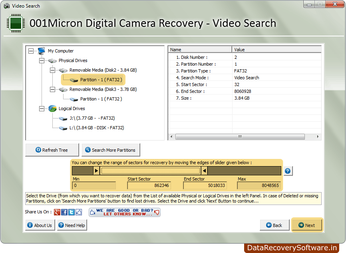This screenshot has width=346, height=253.
Task: Click the dotted middle range of sector slider
Action: coord(151,171)
